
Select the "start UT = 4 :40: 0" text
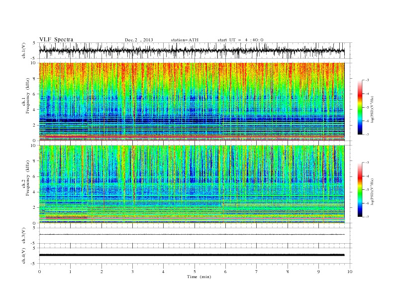coord(240,40)
